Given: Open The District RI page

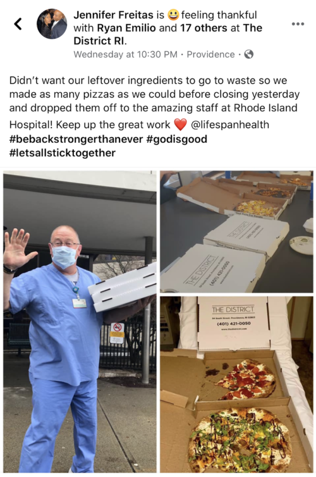Looking at the screenshot, I should pos(167,34).
